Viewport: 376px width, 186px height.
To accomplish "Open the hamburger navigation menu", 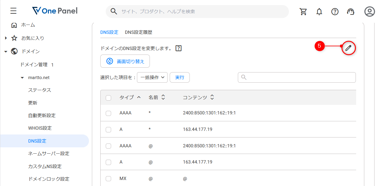I will (13, 11).
